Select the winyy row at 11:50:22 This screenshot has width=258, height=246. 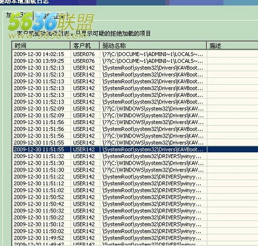click(135, 217)
